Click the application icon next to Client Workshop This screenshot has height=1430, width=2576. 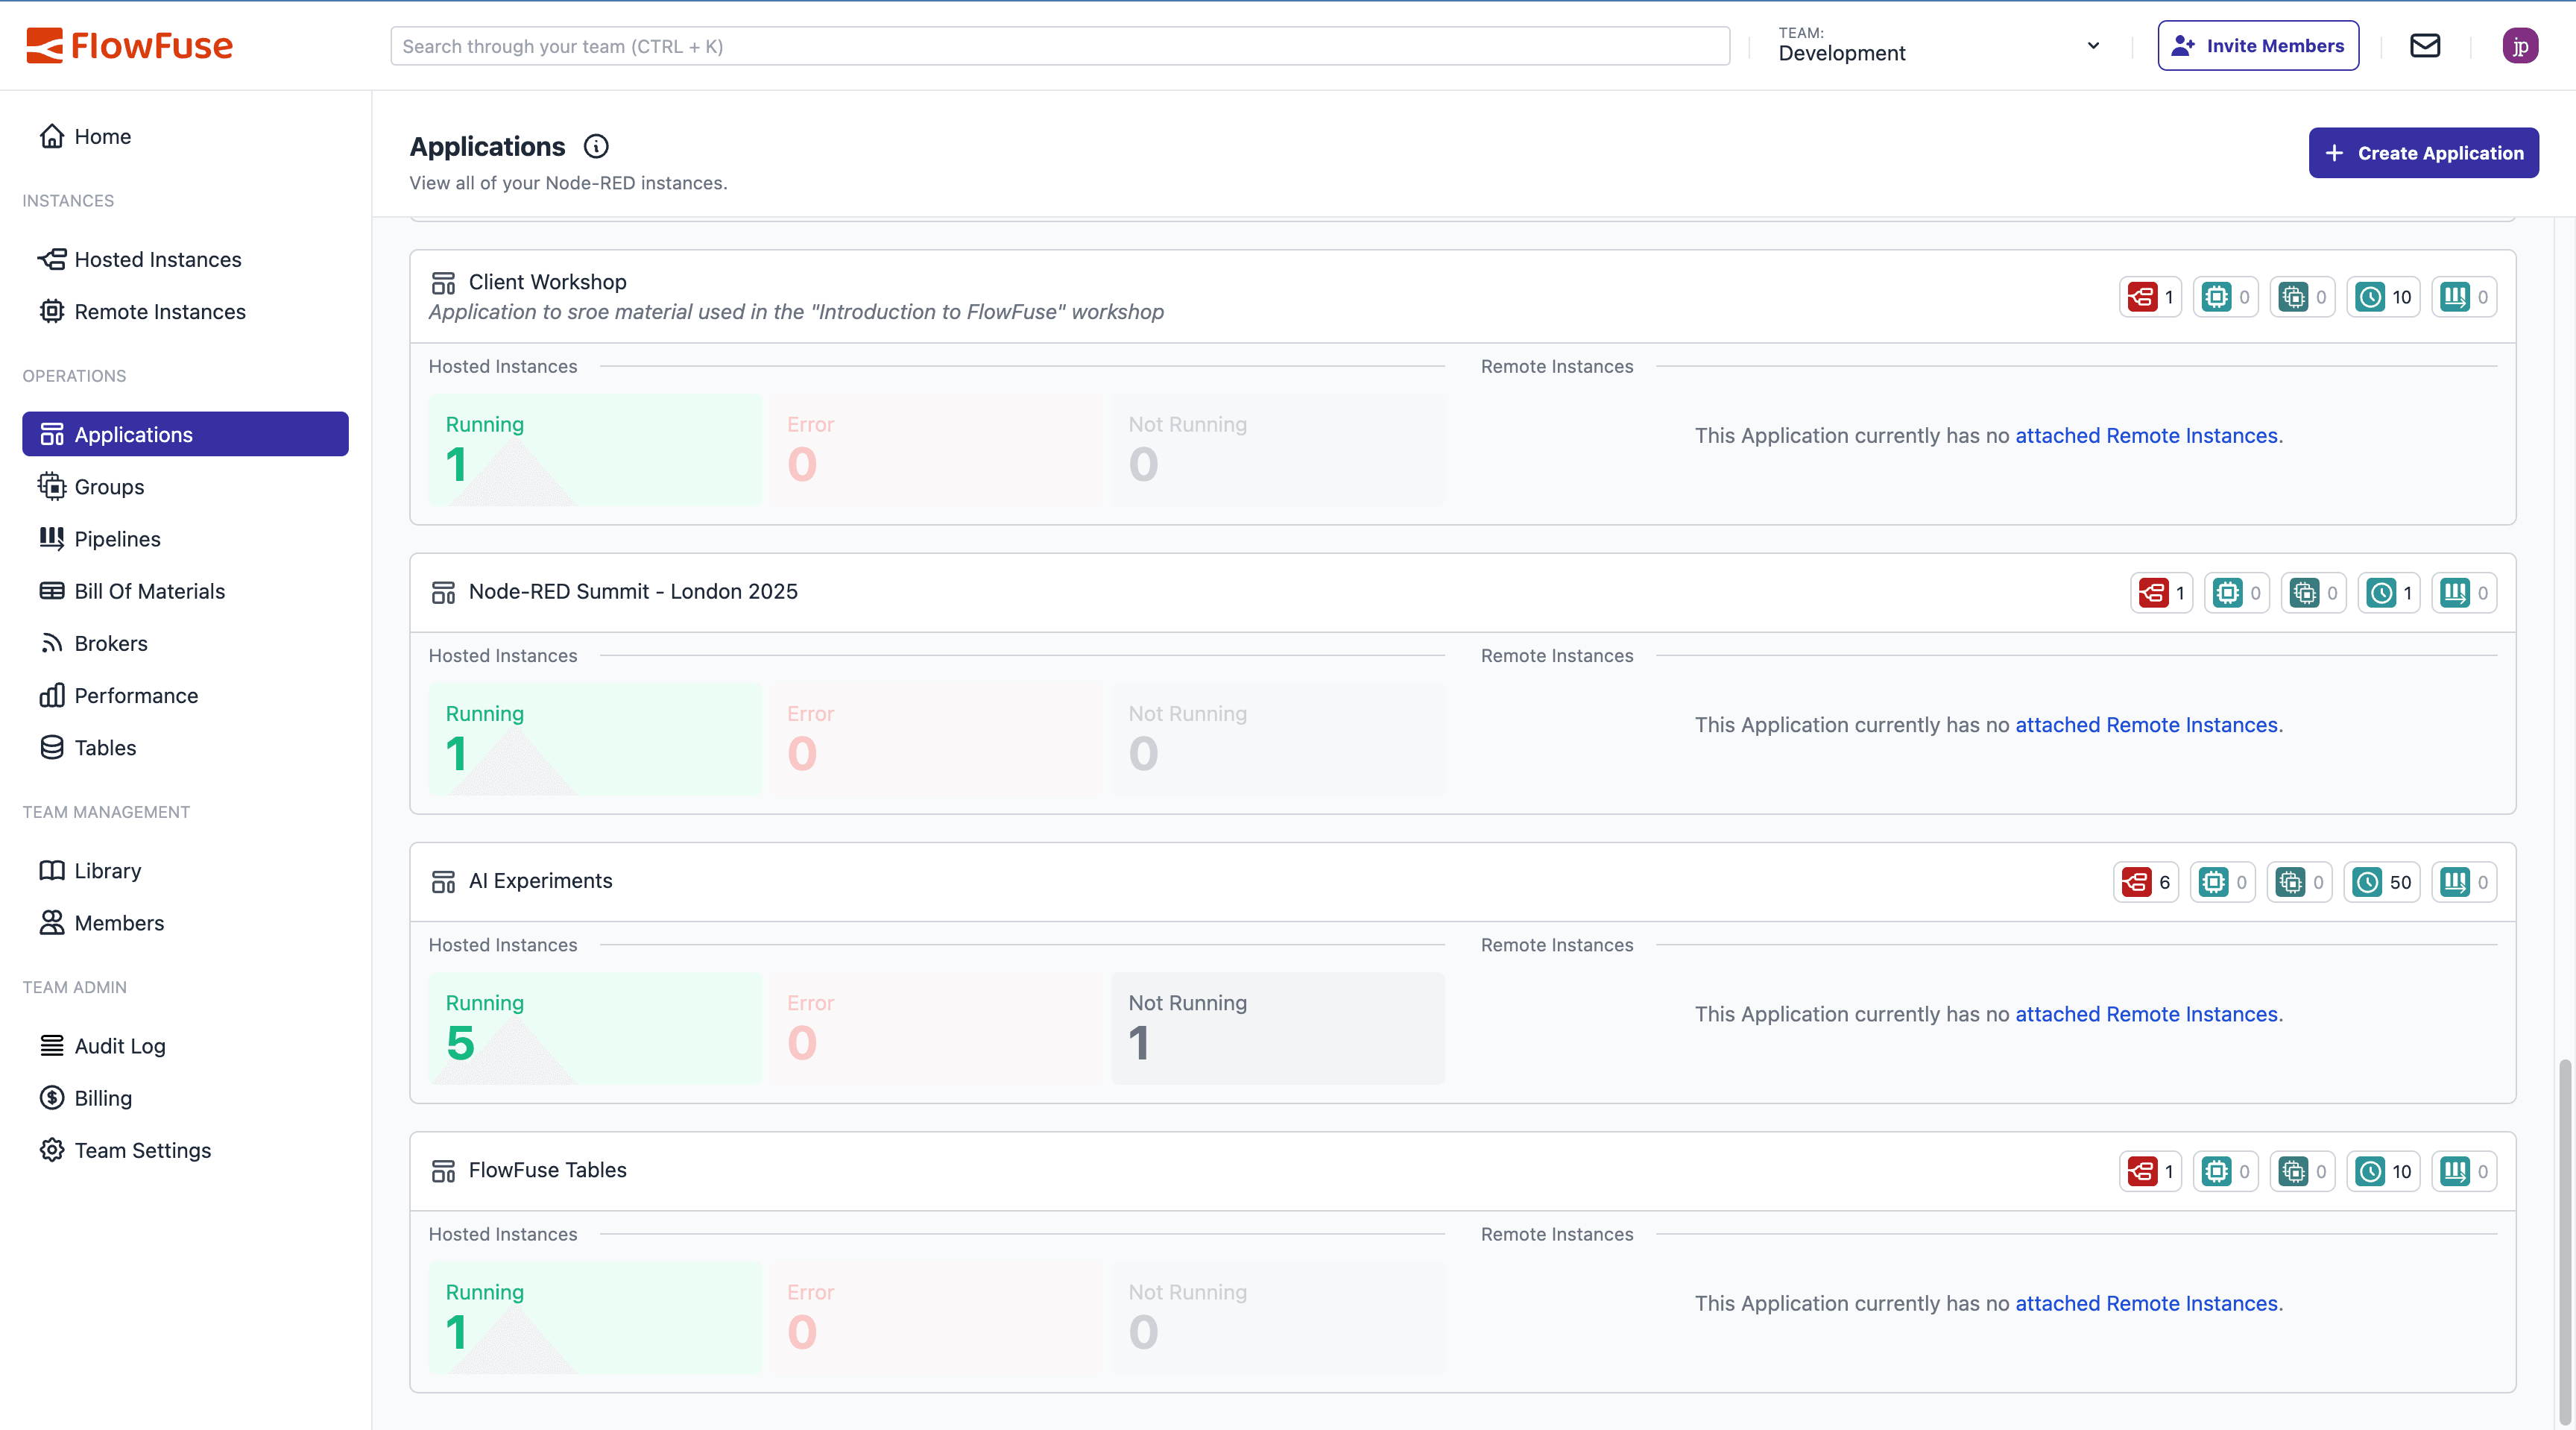pyautogui.click(x=443, y=282)
